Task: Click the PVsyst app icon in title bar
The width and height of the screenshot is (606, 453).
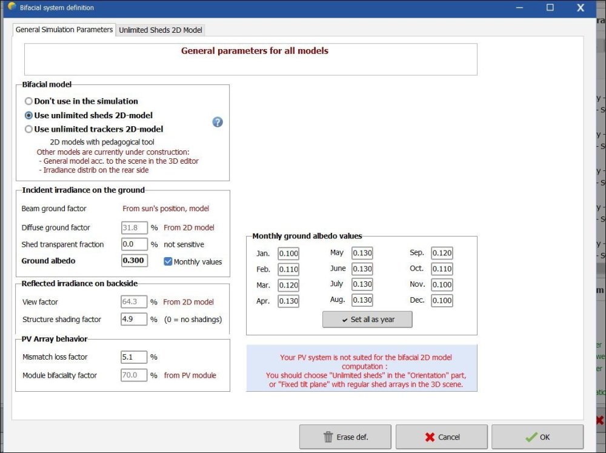Action: (12, 7)
